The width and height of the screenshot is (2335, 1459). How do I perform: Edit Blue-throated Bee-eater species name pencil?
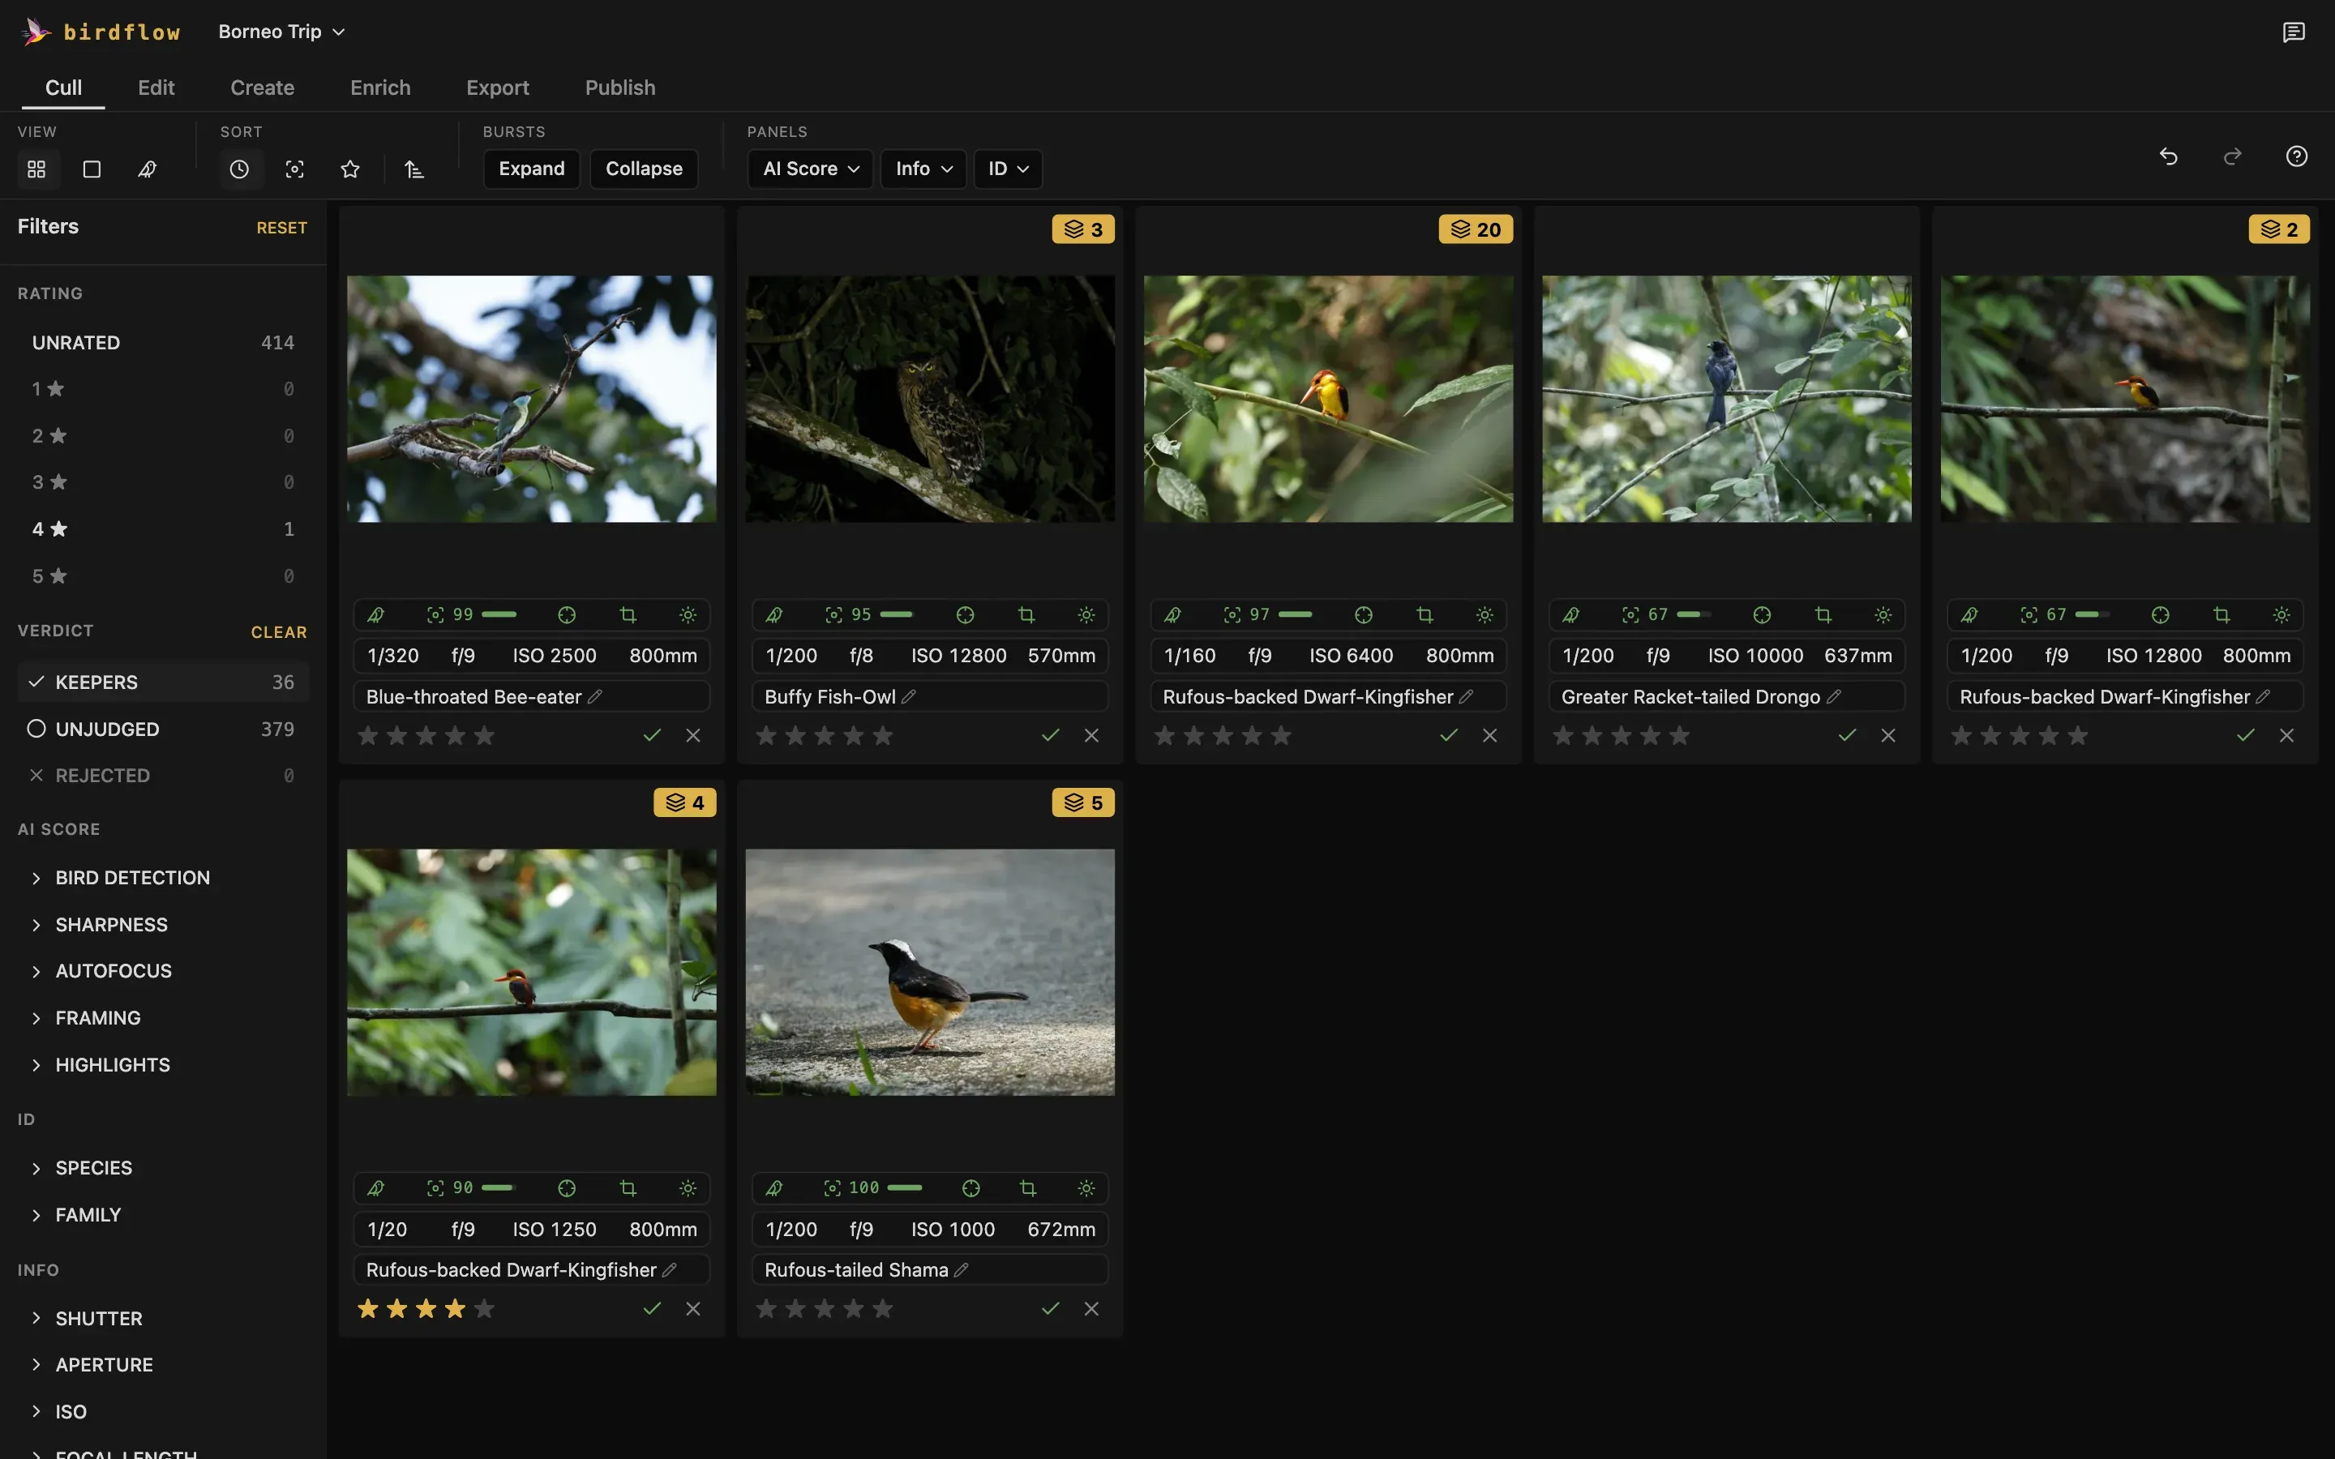pos(595,697)
